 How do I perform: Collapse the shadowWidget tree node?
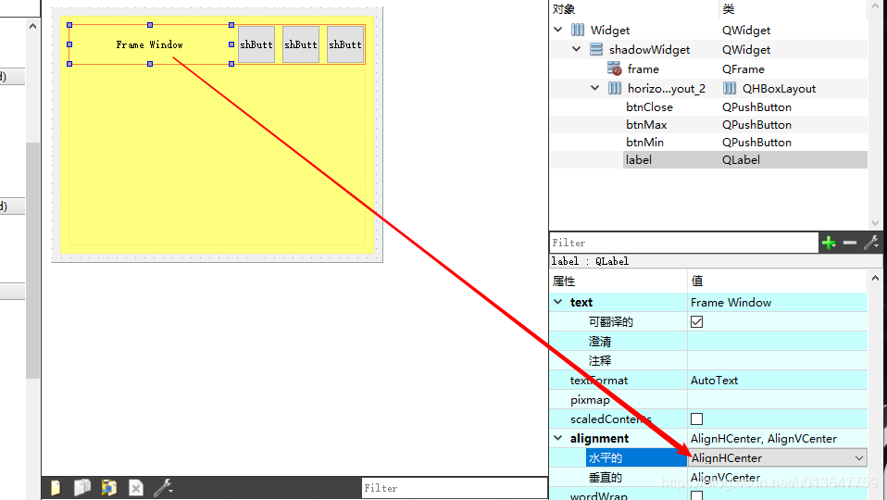tap(577, 49)
